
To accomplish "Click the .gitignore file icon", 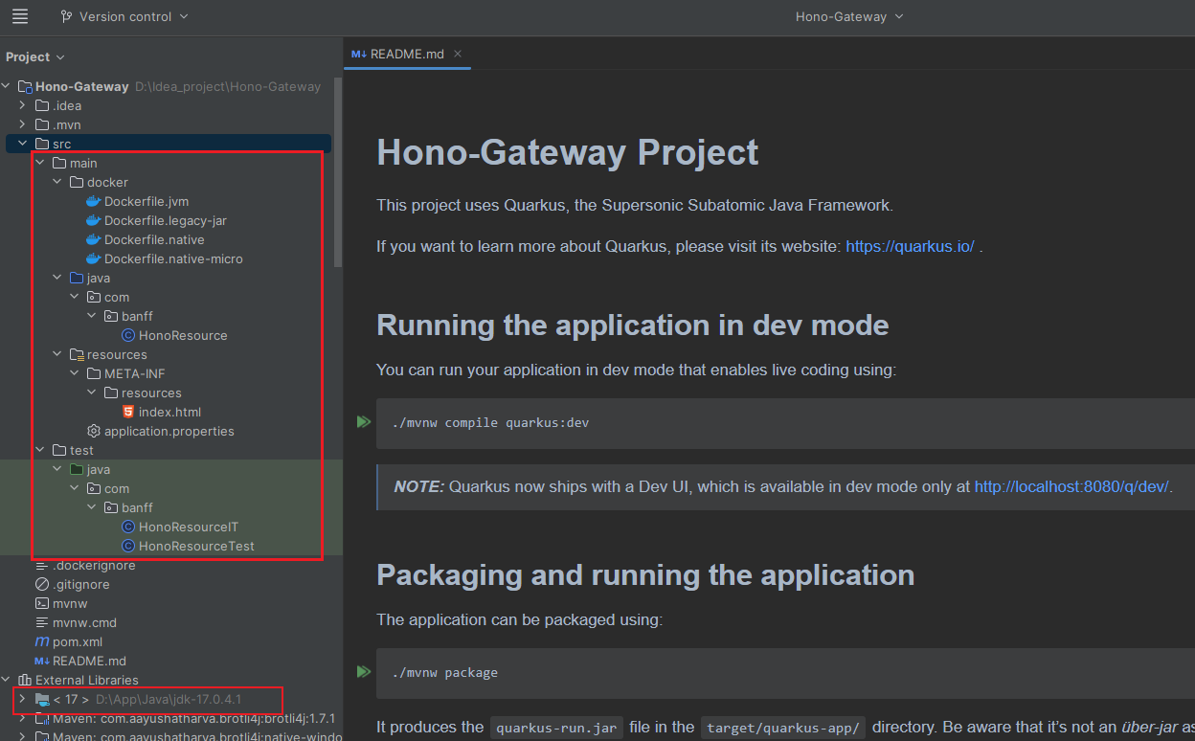I will (x=42, y=584).
